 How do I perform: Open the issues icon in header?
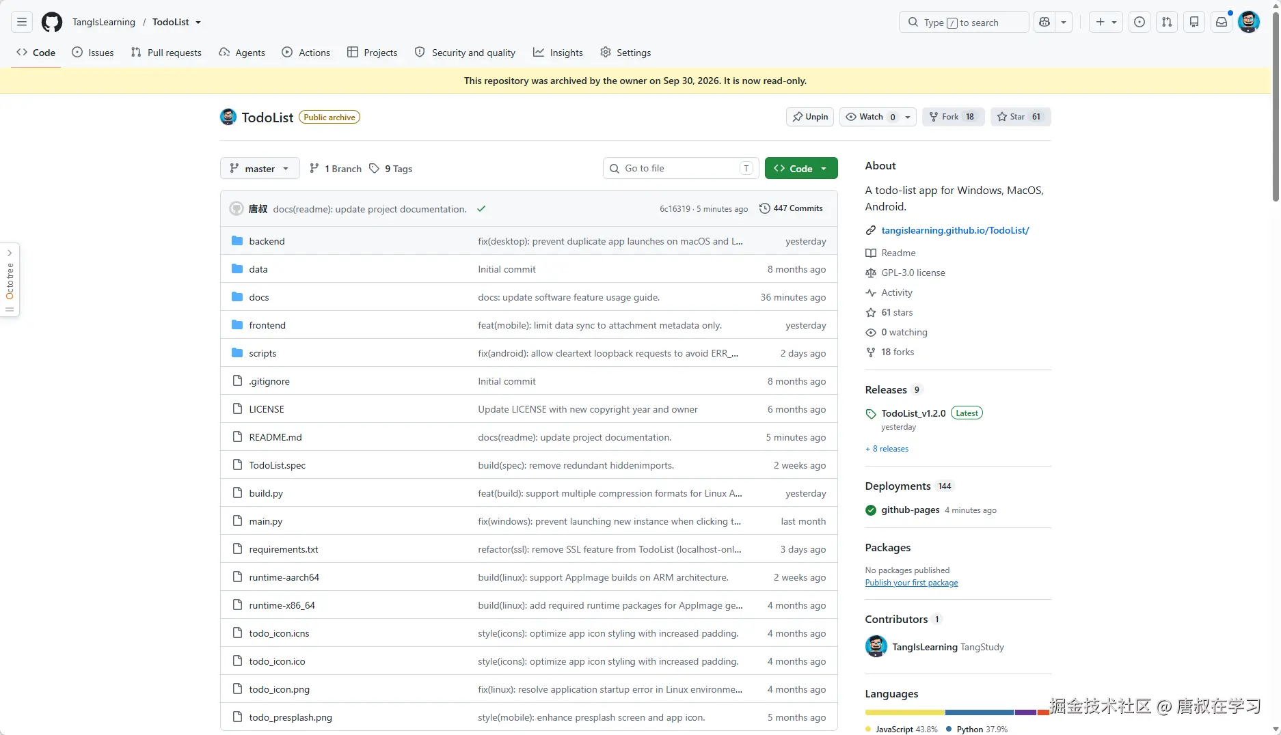pos(1140,23)
